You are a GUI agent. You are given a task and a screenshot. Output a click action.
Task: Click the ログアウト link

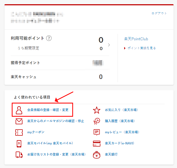pos(159,13)
